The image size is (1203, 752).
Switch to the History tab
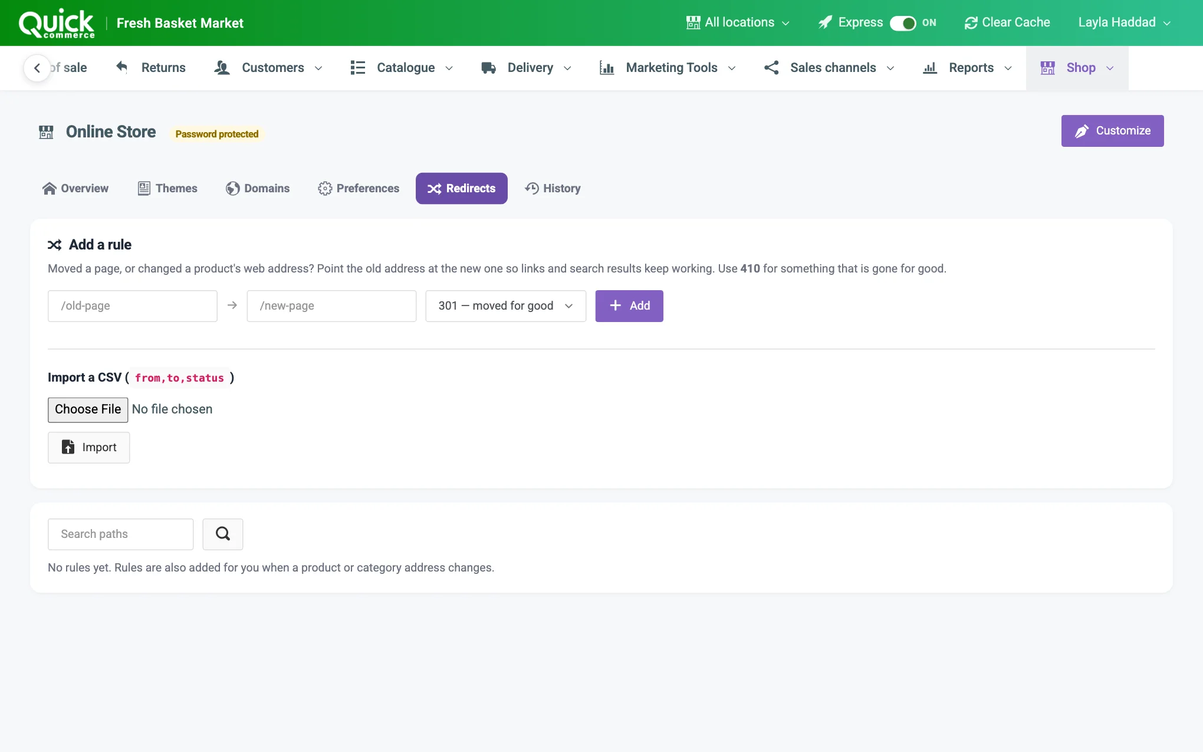[x=553, y=188]
